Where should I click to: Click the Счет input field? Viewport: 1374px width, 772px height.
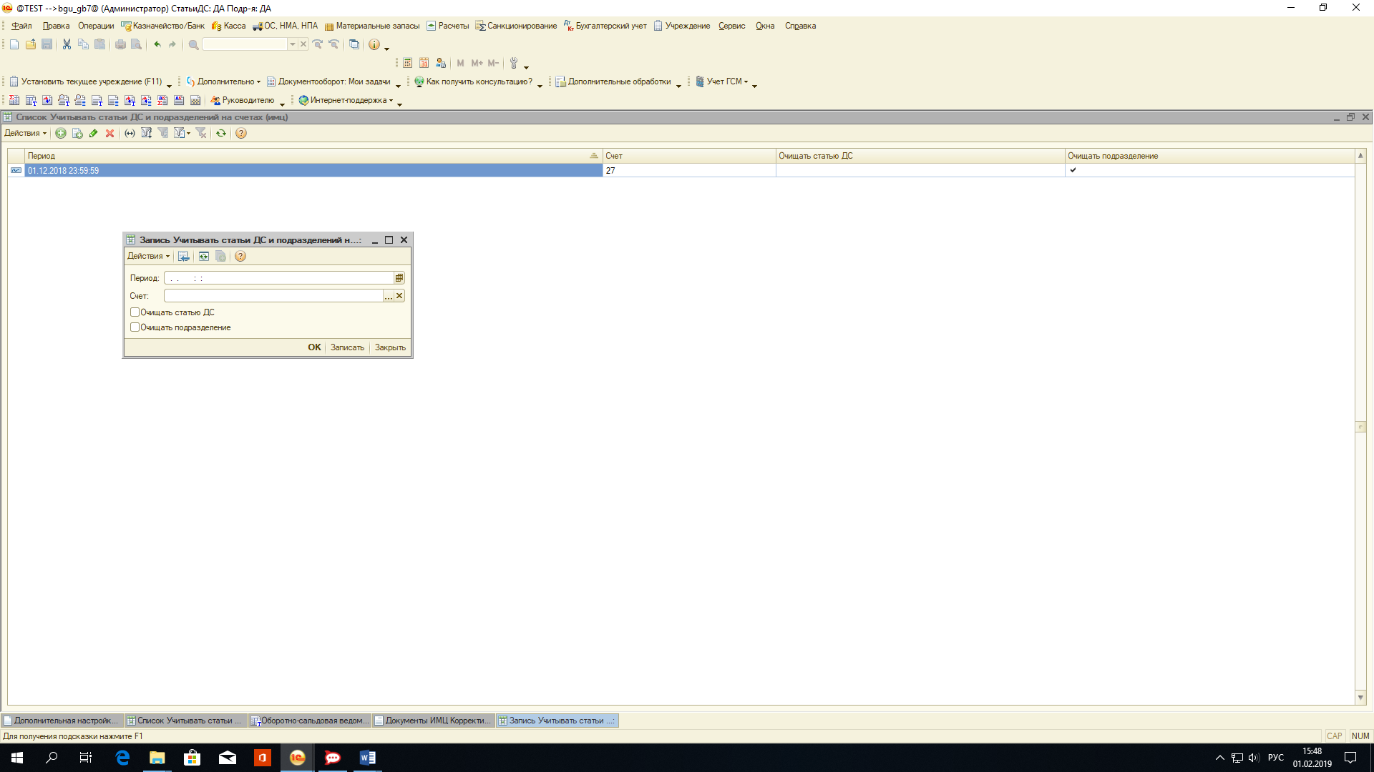tap(273, 296)
